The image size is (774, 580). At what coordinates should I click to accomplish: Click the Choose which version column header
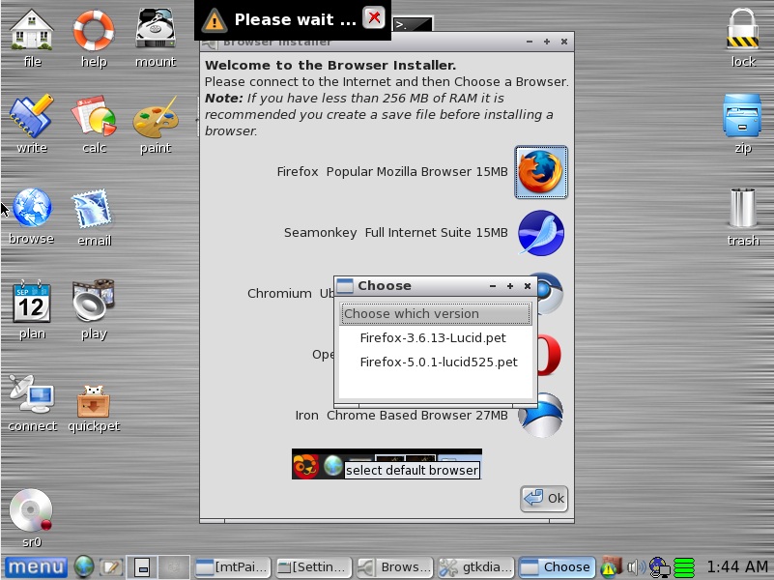tap(436, 314)
